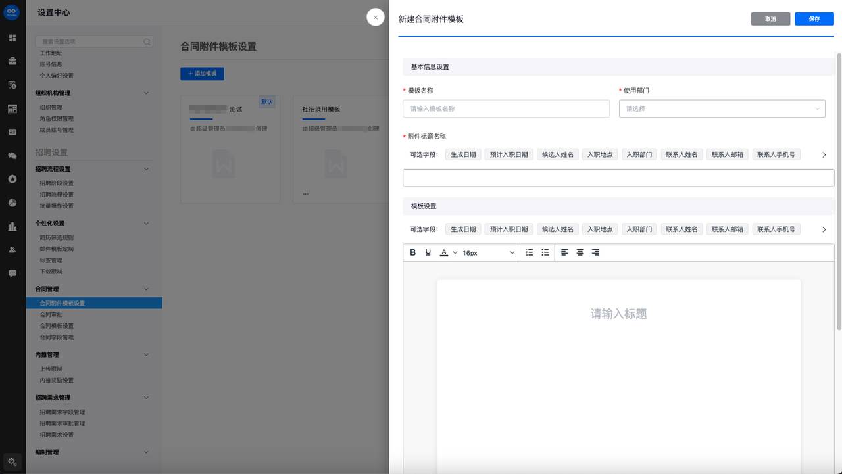Image resolution: width=842 pixels, height=474 pixels.
Task: Collapse the 招聘流程设置 section
Action: 146,169
